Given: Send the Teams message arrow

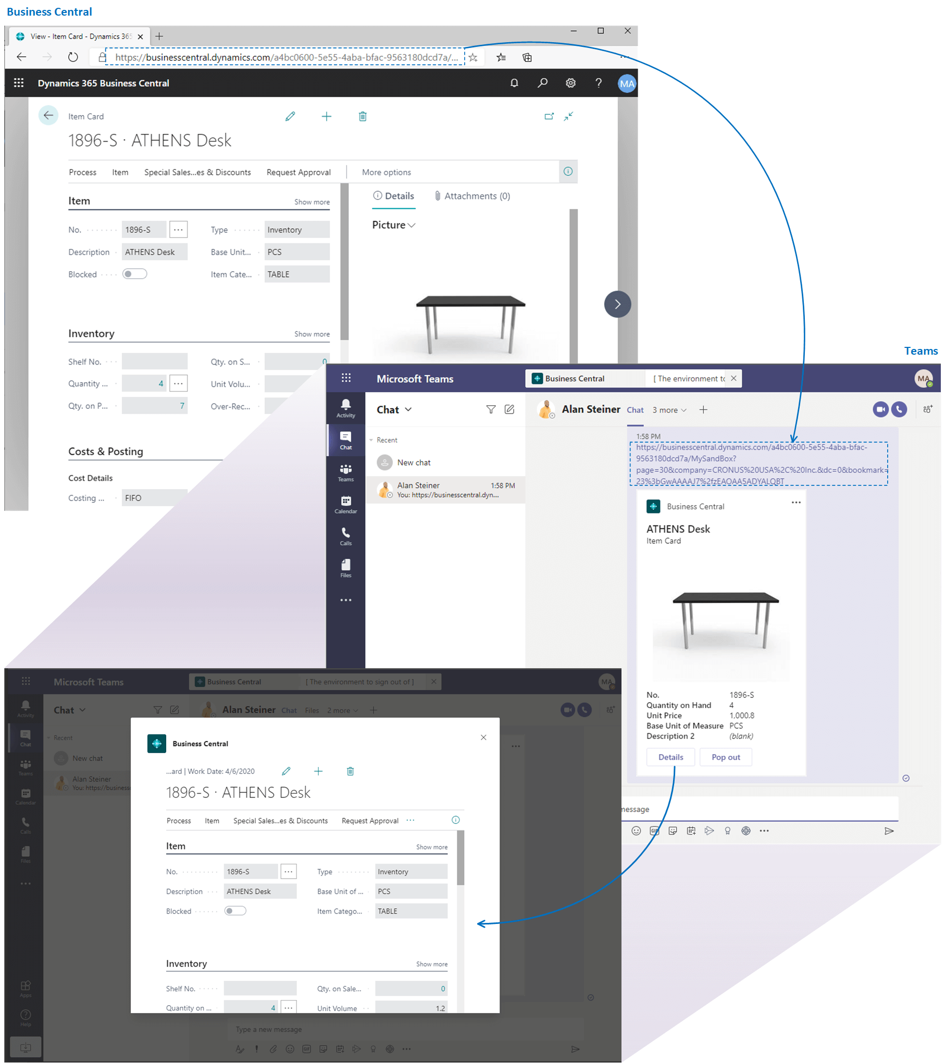Looking at the screenshot, I should coord(889,831).
